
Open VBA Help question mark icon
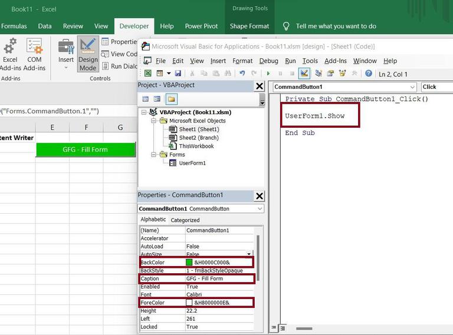click(368, 73)
